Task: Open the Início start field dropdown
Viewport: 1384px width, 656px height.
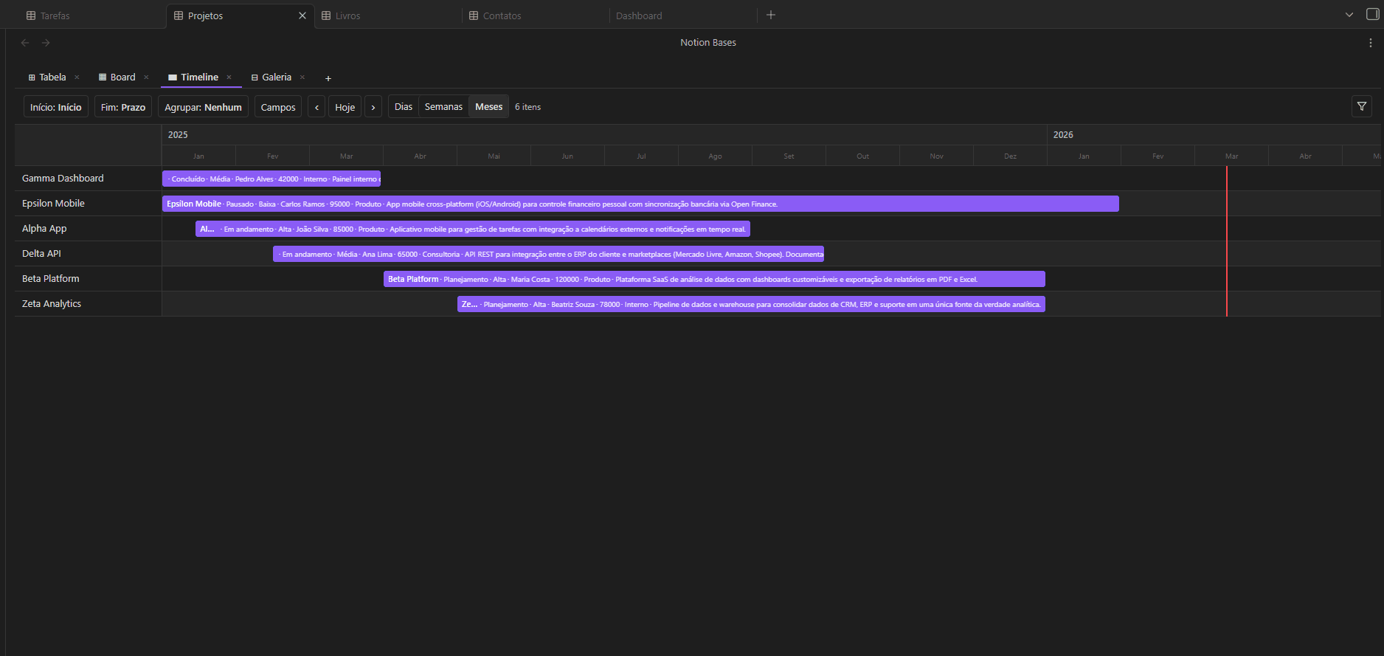Action: pos(56,107)
